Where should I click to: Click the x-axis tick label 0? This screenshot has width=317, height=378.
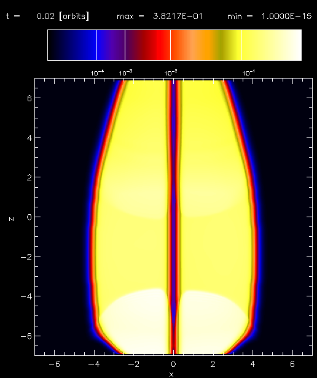173,364
